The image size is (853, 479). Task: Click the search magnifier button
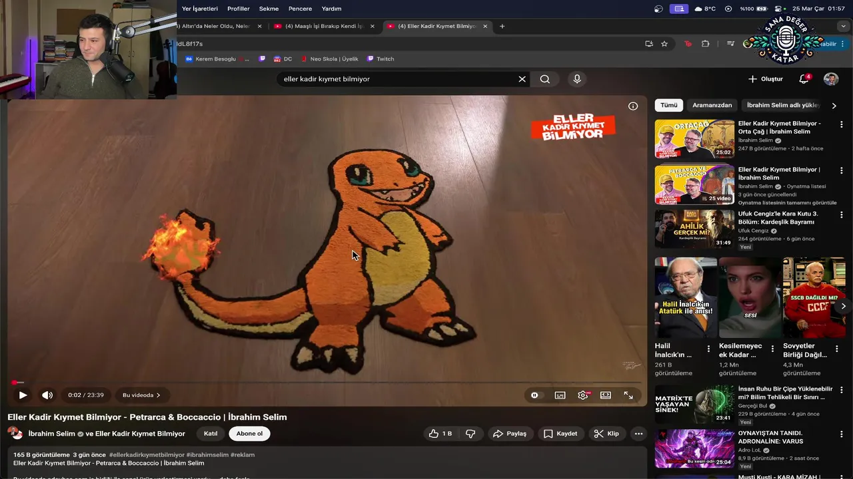click(545, 79)
